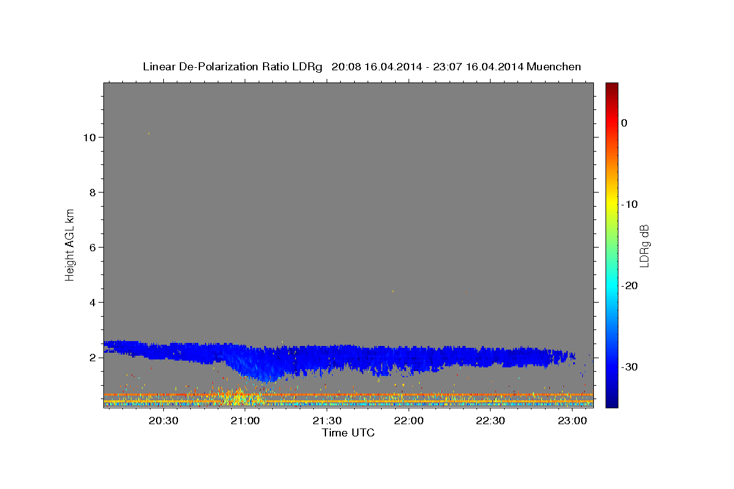Click the 'Time UTC' axis label
The image size is (734, 489).
[348, 433]
